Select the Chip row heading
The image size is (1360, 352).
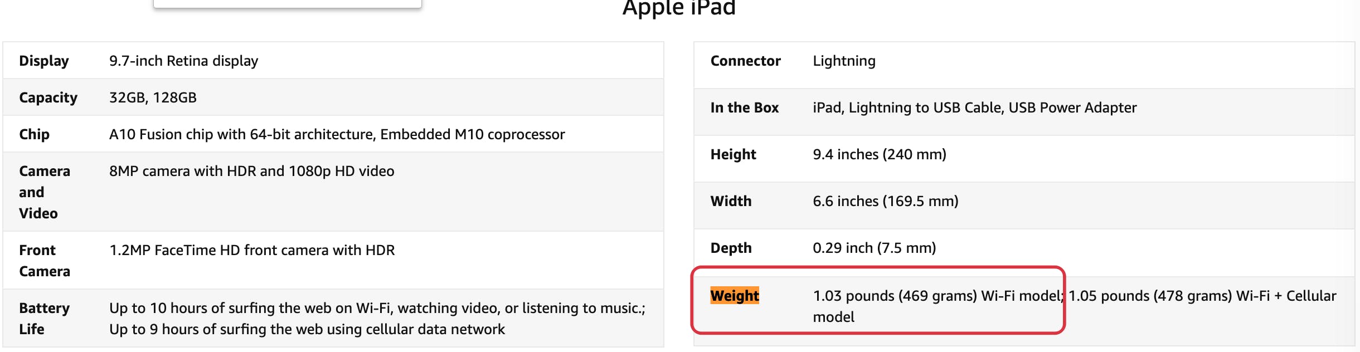tap(35, 134)
